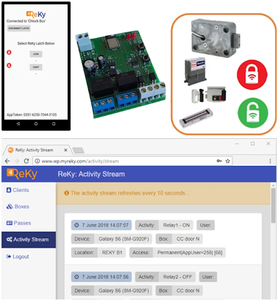Screen dimensions: 277x301
Task: Click the clock icon beside 14:07:57
Action: click(77, 225)
